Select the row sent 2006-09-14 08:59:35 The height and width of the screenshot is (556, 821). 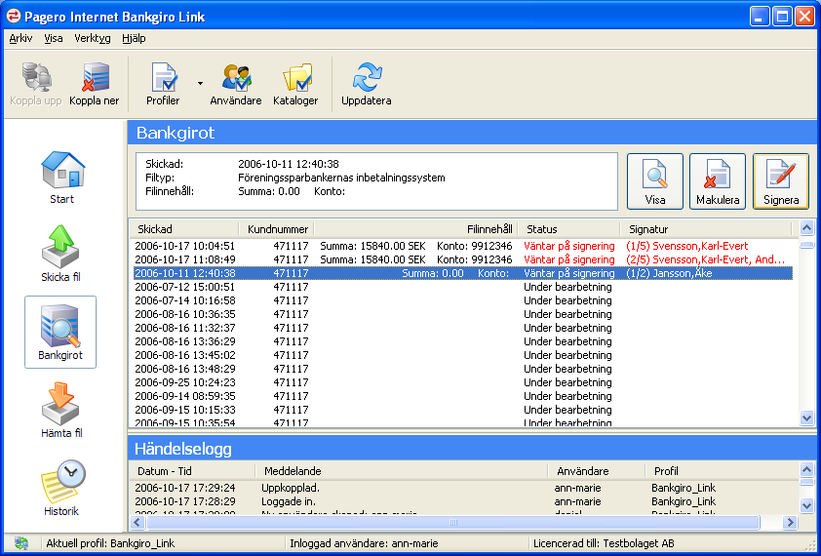pyautogui.click(x=461, y=396)
